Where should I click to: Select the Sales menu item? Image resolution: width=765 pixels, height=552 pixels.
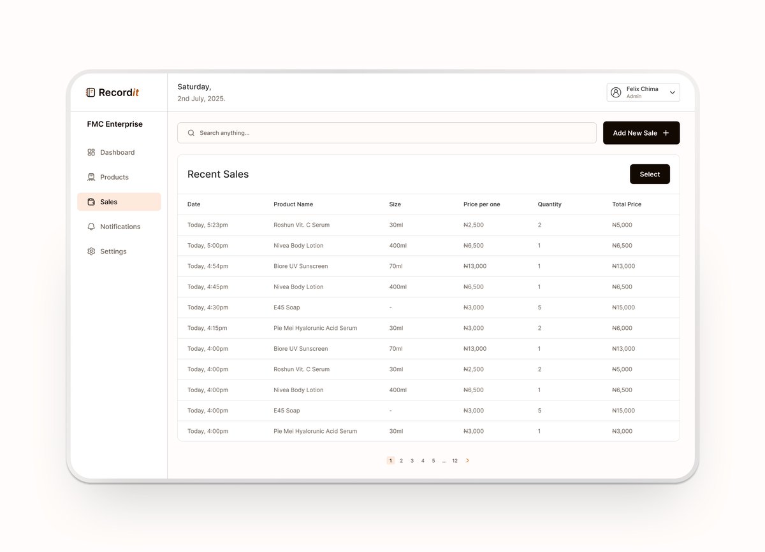[119, 202]
